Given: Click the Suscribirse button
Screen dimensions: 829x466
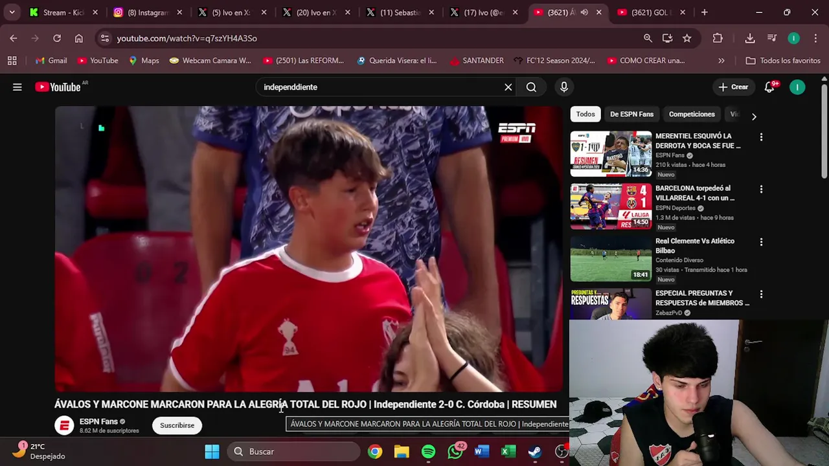Looking at the screenshot, I should tap(177, 425).
